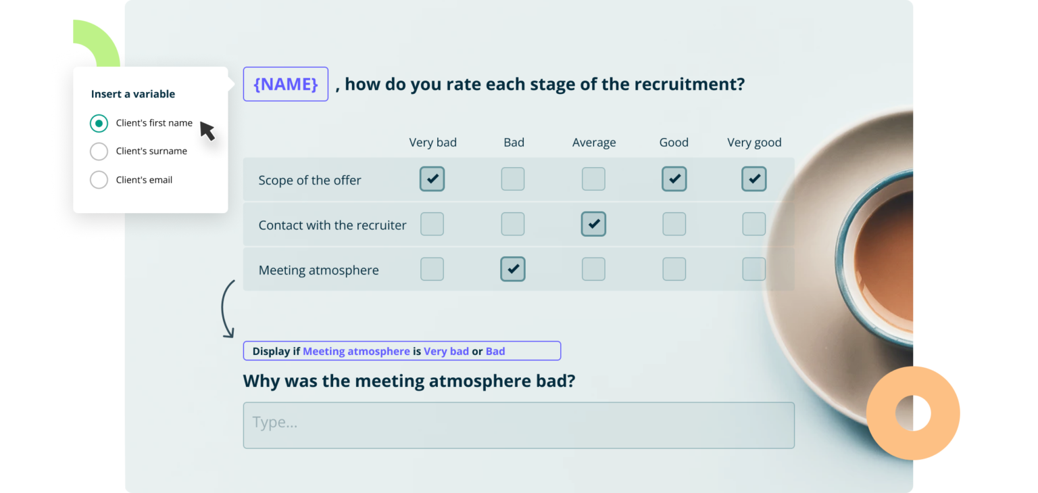
Task: Uncheck Very bad for Scope of the offer
Action: pyautogui.click(x=432, y=179)
